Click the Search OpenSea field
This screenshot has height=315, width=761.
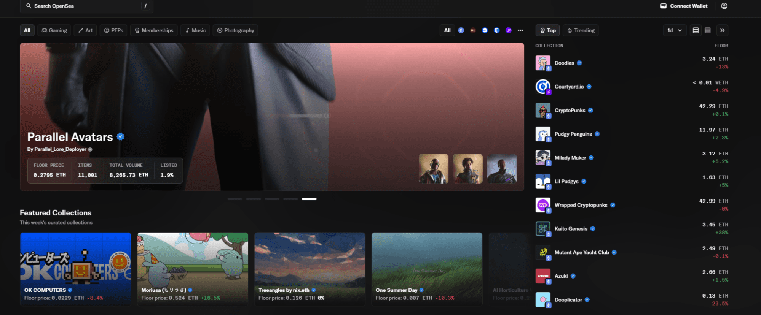pyautogui.click(x=86, y=6)
